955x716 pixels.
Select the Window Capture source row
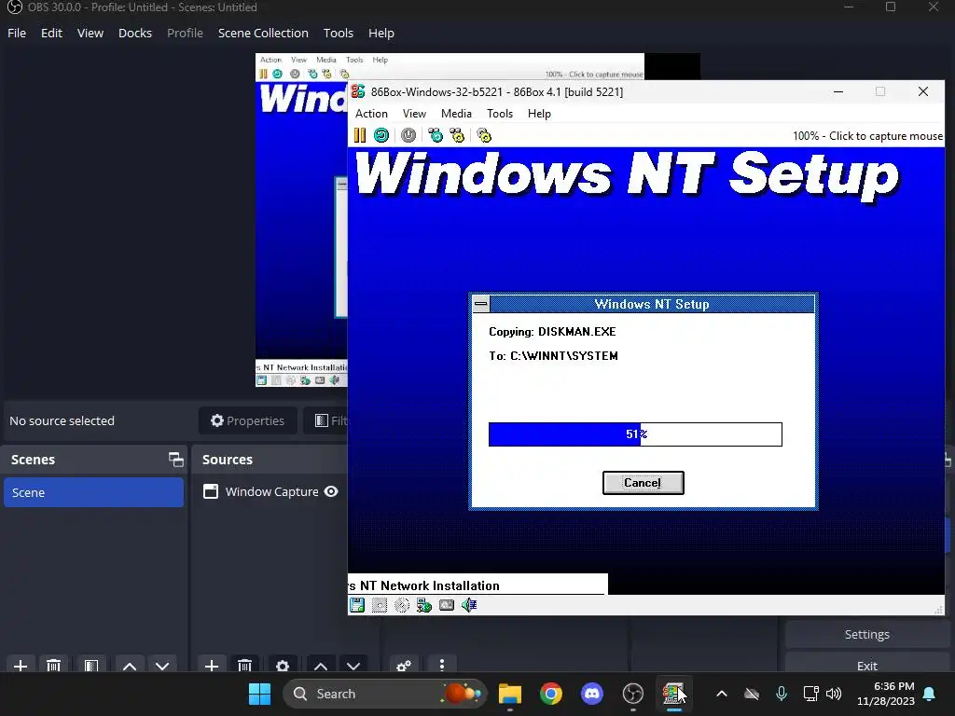[x=271, y=491]
